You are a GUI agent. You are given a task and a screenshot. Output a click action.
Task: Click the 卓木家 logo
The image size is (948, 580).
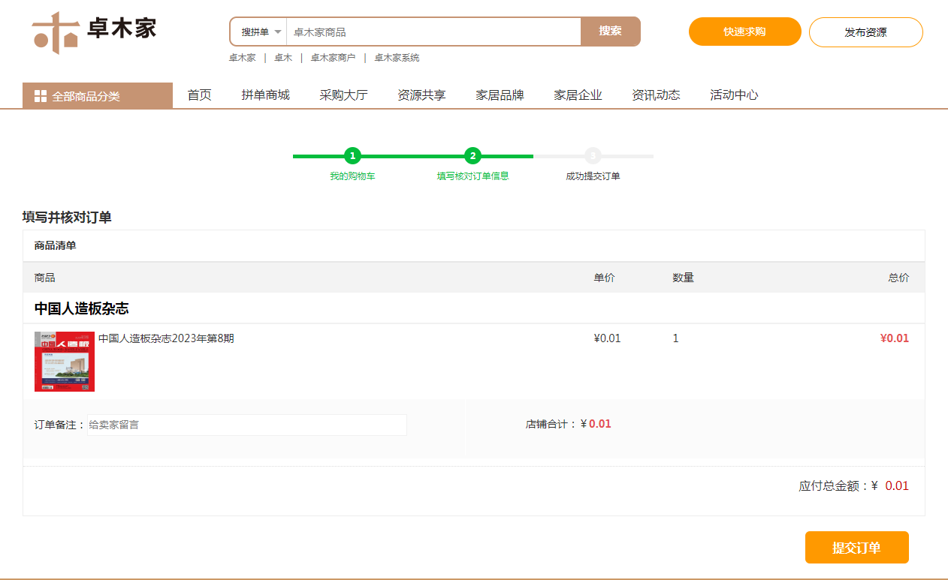(94, 33)
